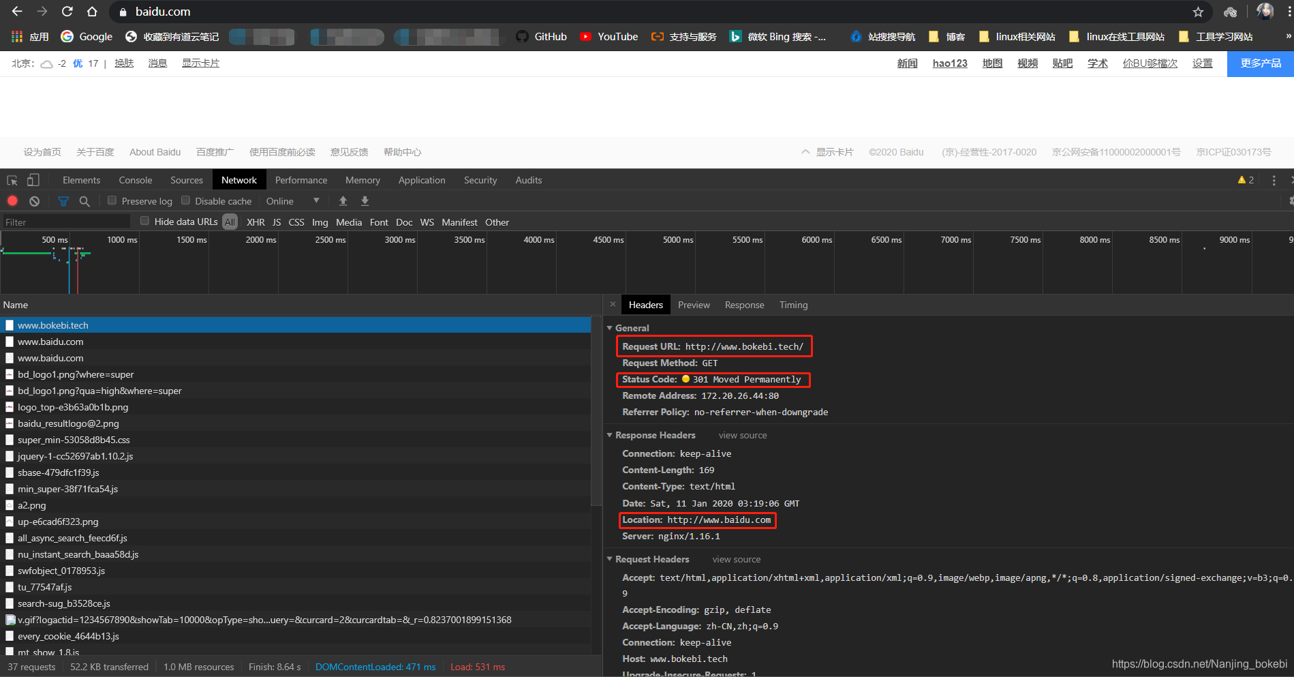Image resolution: width=1294 pixels, height=677 pixels.
Task: Filter requests by Doc
Action: (x=404, y=222)
